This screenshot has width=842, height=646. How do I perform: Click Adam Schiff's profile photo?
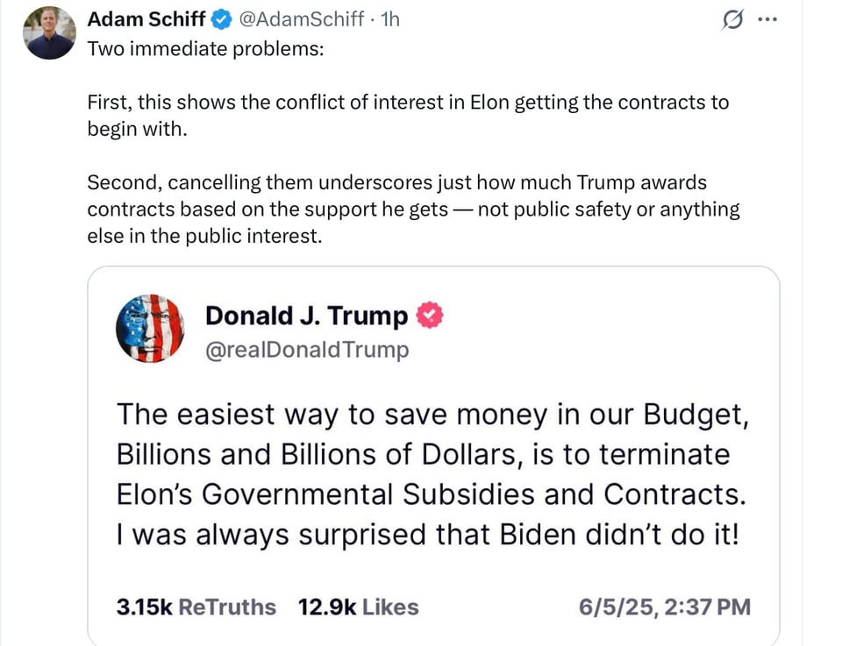tap(49, 33)
